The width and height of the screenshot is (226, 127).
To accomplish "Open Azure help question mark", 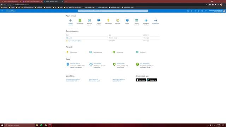I will [x=202, y=11].
